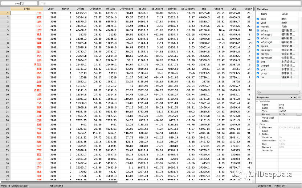Uncheck the year variable checkbox
Viewport: 302px width, 188px height.
(x=258, y=23)
